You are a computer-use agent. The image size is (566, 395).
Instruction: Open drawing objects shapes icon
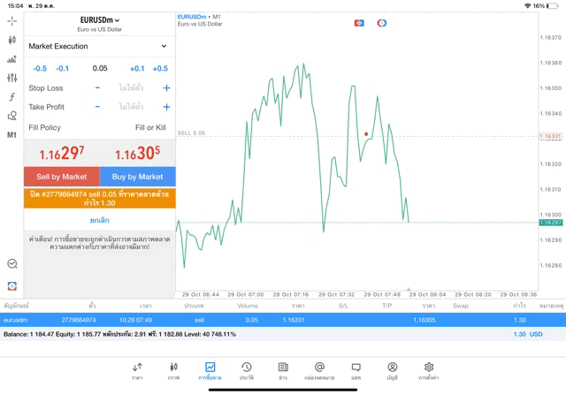point(11,116)
